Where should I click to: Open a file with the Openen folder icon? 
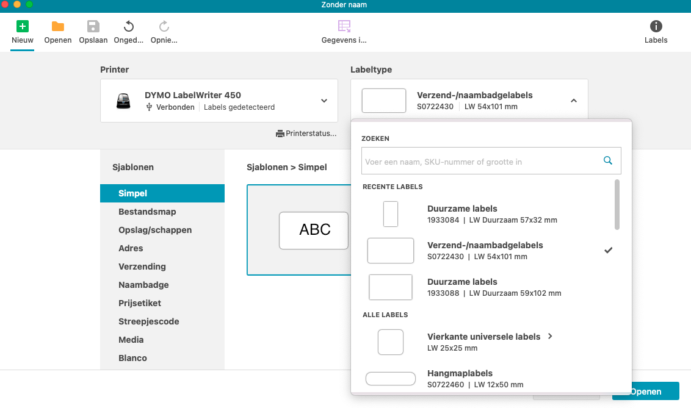coord(58,26)
